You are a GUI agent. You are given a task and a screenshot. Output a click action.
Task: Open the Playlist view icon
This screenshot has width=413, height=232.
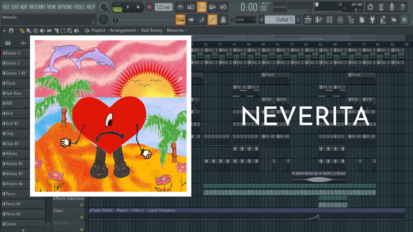coord(308,20)
